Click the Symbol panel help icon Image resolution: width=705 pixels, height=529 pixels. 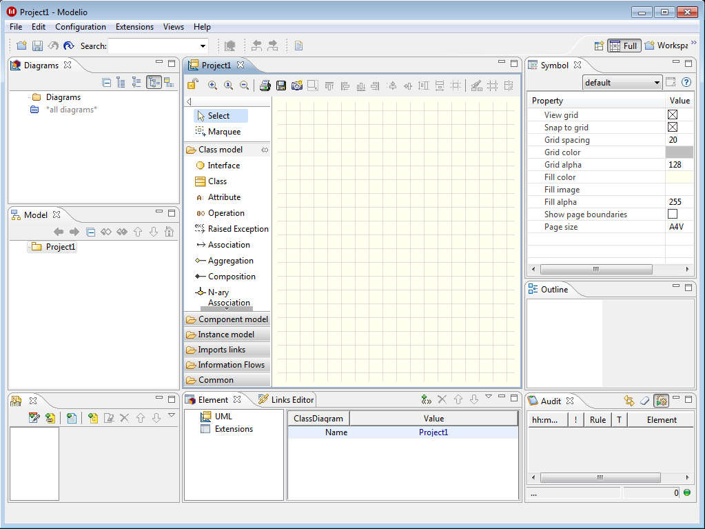pyautogui.click(x=686, y=82)
